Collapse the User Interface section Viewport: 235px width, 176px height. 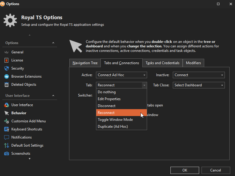[x=53, y=96]
